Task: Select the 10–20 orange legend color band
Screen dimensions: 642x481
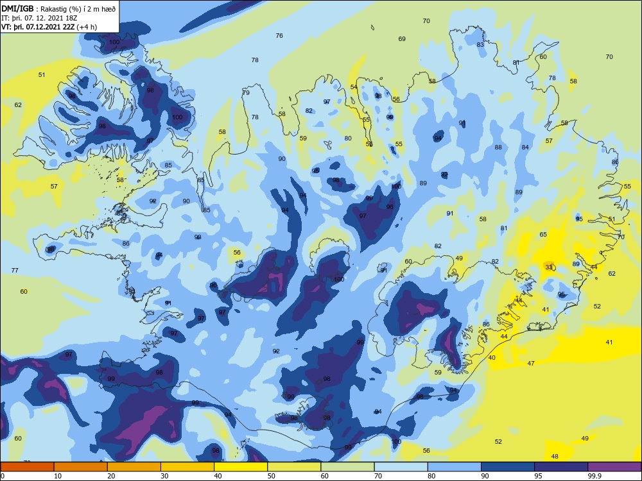Action: tap(81, 467)
